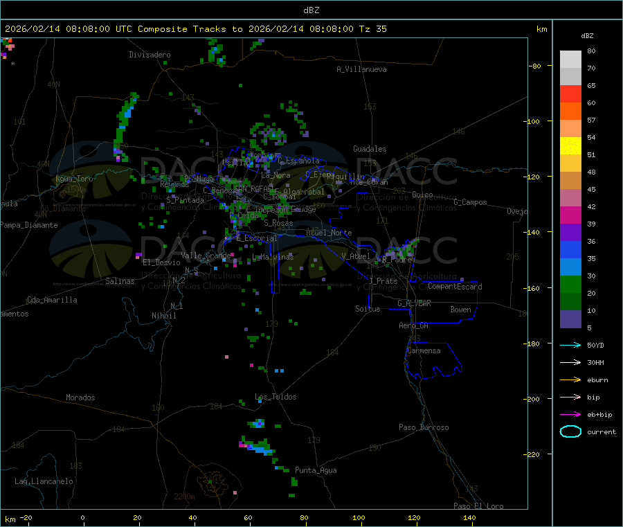Screen dimensions: 623x527
Task: Click the white 30HM arrow legend icon
Action: pos(570,362)
